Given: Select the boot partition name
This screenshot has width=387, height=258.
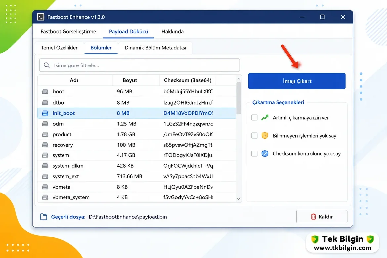Looking at the screenshot, I should (x=58, y=92).
